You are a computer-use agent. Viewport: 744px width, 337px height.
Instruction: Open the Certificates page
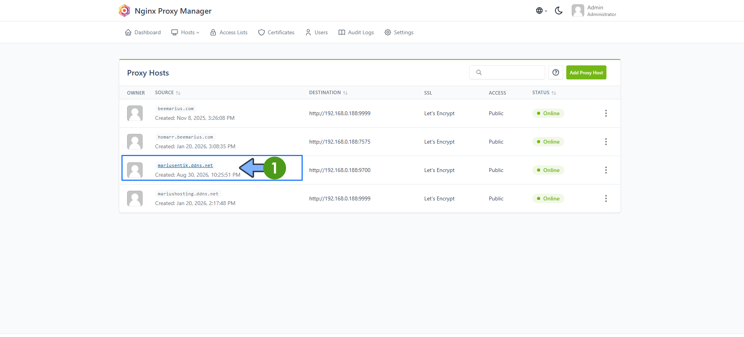(x=276, y=32)
